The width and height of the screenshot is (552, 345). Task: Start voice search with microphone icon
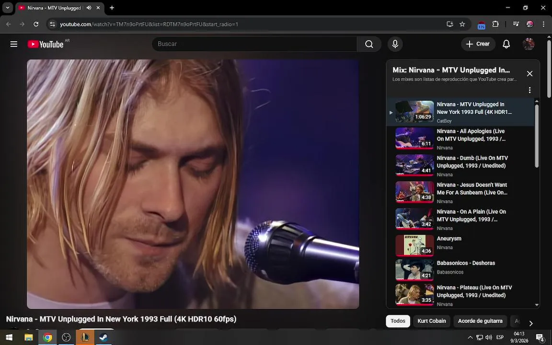click(395, 44)
